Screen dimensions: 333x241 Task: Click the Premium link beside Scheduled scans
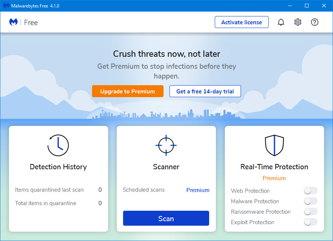pos(198,190)
